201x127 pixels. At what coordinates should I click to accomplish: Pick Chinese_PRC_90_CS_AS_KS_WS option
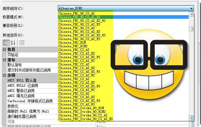(x=123, y=35)
